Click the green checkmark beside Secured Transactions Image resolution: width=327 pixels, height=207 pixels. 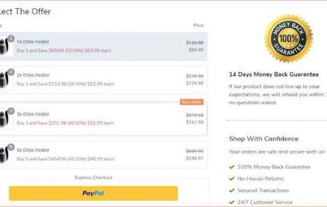pyautogui.click(x=232, y=190)
